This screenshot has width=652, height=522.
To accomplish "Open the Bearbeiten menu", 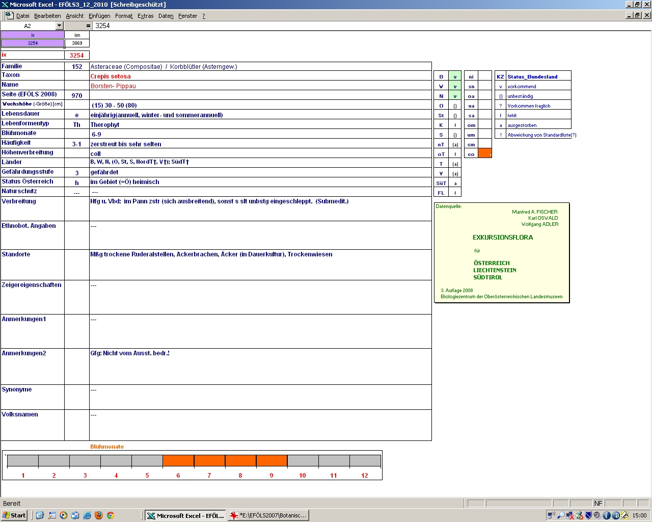I will [x=47, y=16].
